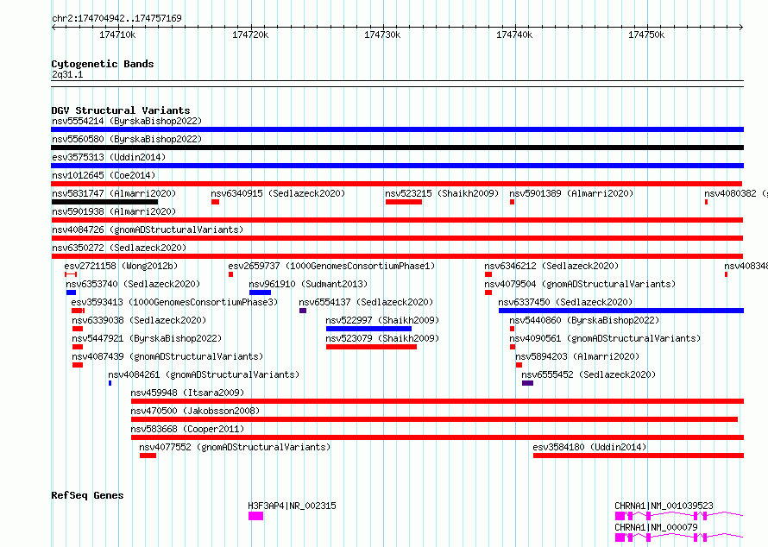Click the 174750k ruler position

tap(646, 35)
